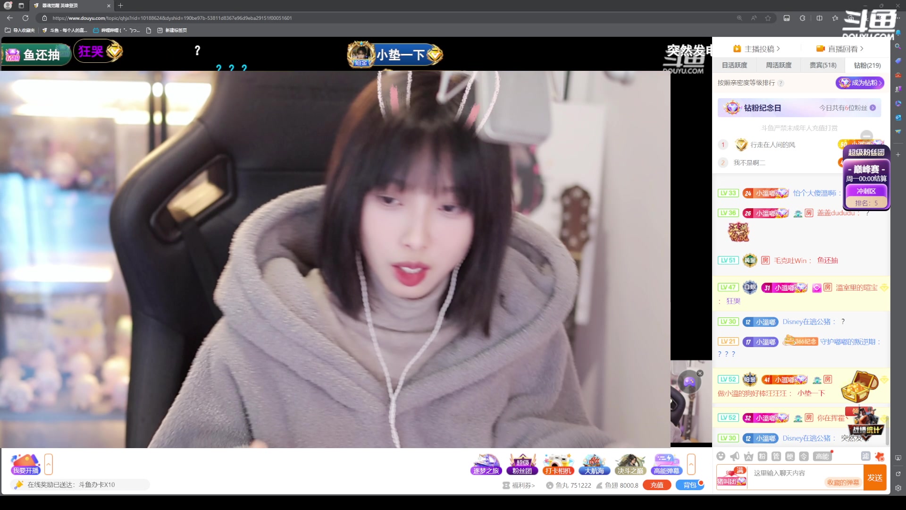The width and height of the screenshot is (906, 510).
Task: Bookmark this page with star icon
Action: coord(768,18)
